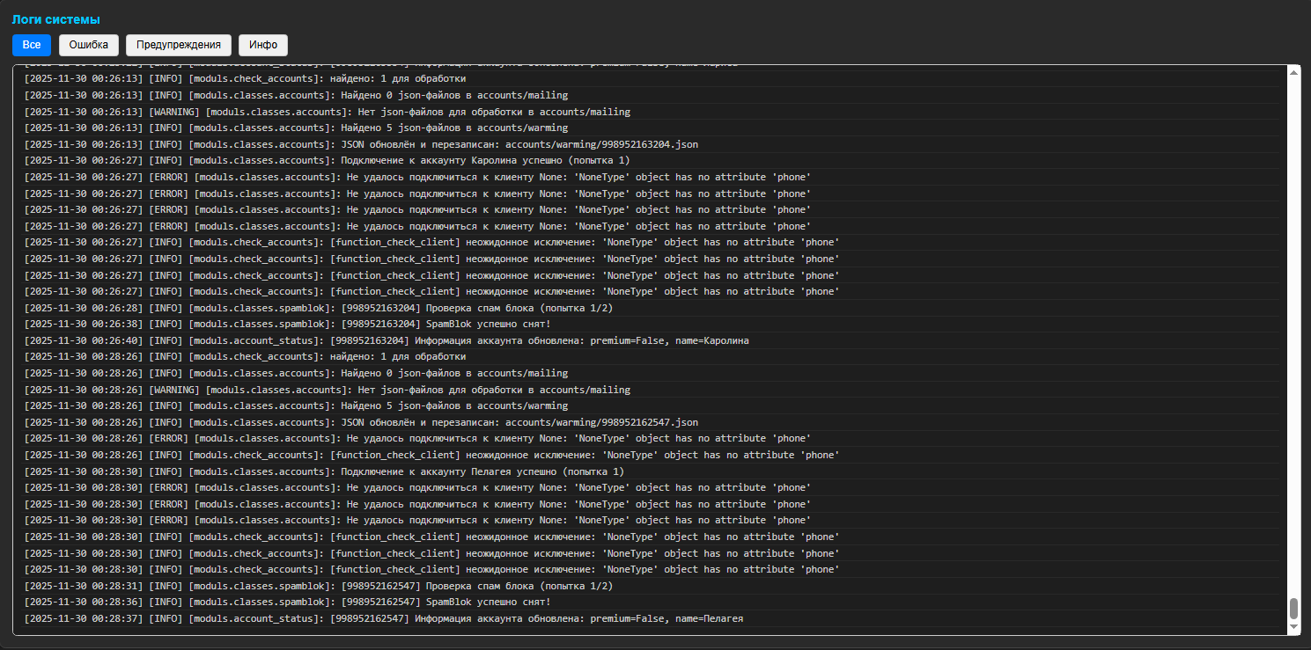This screenshot has width=1311, height=650.
Task: Select the 'Все' log filter
Action: 32,45
